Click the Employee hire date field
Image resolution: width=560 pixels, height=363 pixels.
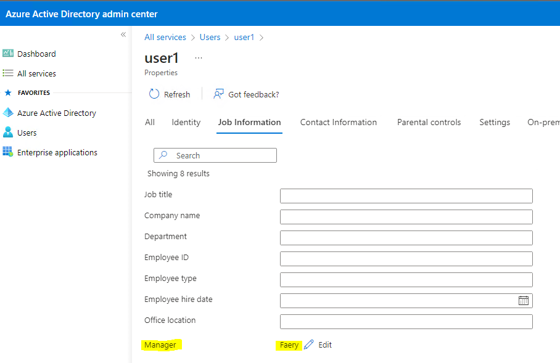click(406, 301)
